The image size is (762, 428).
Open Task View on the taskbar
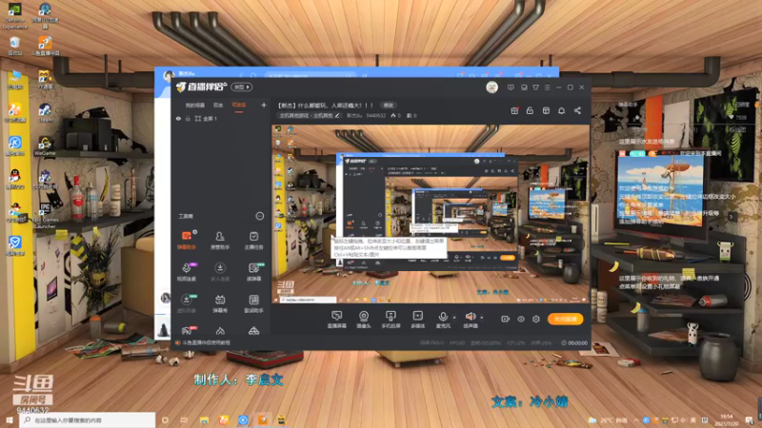pyautogui.click(x=184, y=420)
